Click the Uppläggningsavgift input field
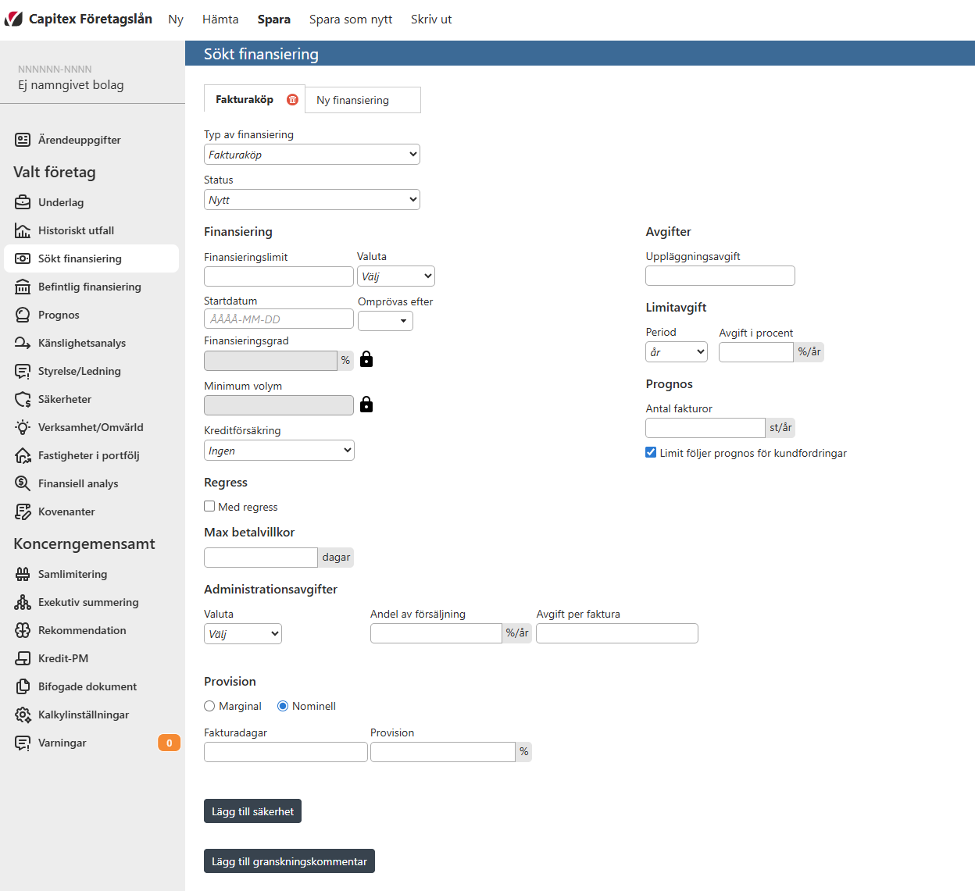 [720, 276]
